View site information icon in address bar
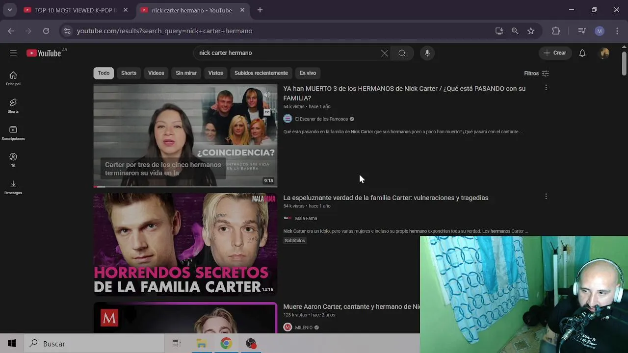The image size is (628, 353). click(x=67, y=31)
